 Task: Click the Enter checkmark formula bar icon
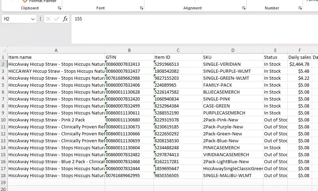click(x=57, y=19)
